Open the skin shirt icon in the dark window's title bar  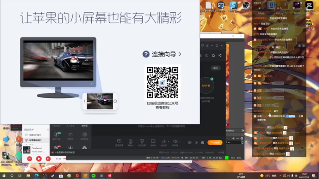pyautogui.click(x=203, y=46)
